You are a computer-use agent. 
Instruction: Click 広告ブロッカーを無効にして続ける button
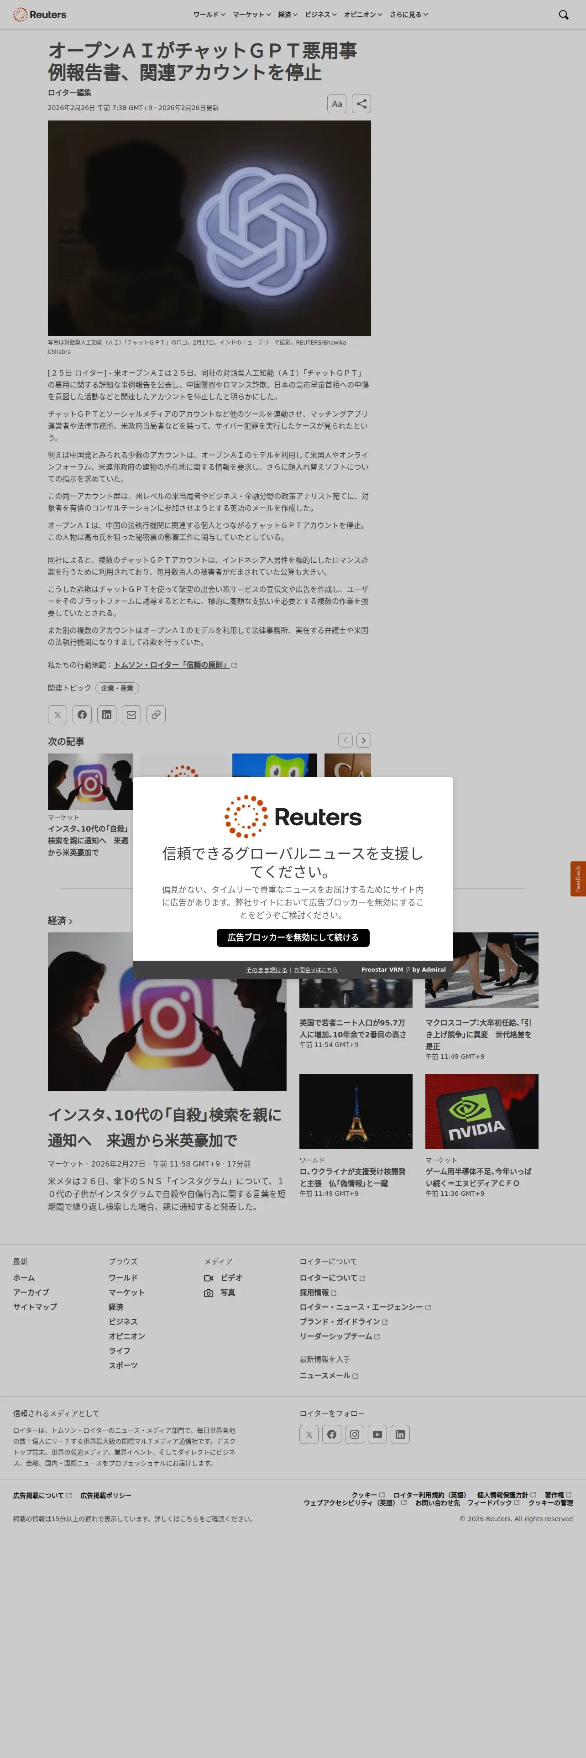point(293,938)
